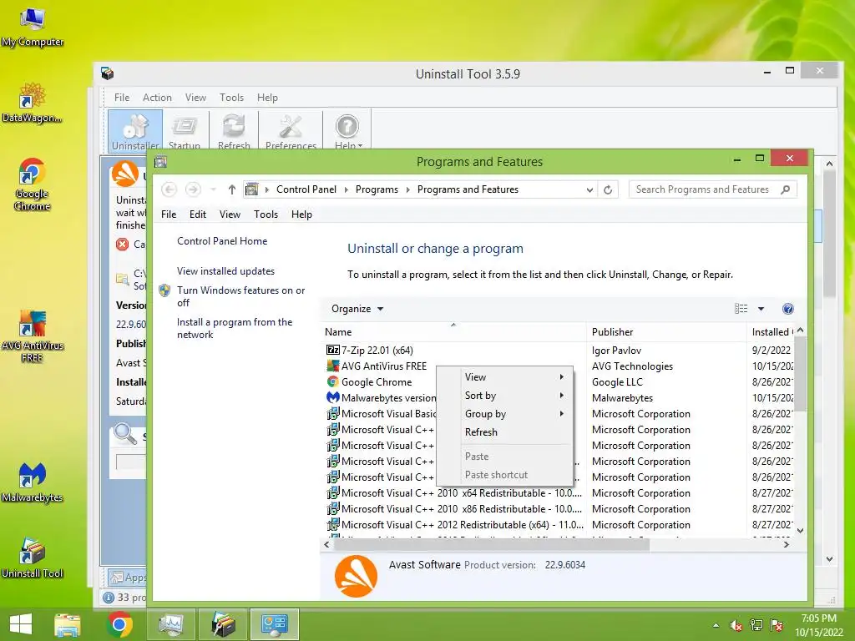Expand Group by submenu in context menu
The width and height of the screenshot is (855, 641).
click(505, 414)
